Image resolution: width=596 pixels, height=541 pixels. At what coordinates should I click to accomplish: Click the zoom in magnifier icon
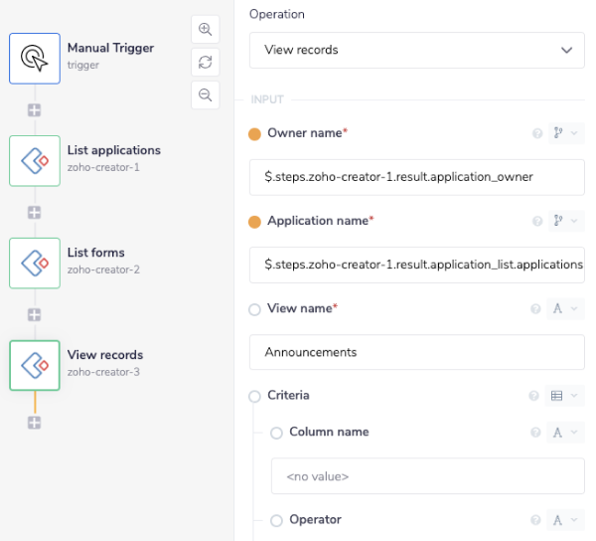206,30
